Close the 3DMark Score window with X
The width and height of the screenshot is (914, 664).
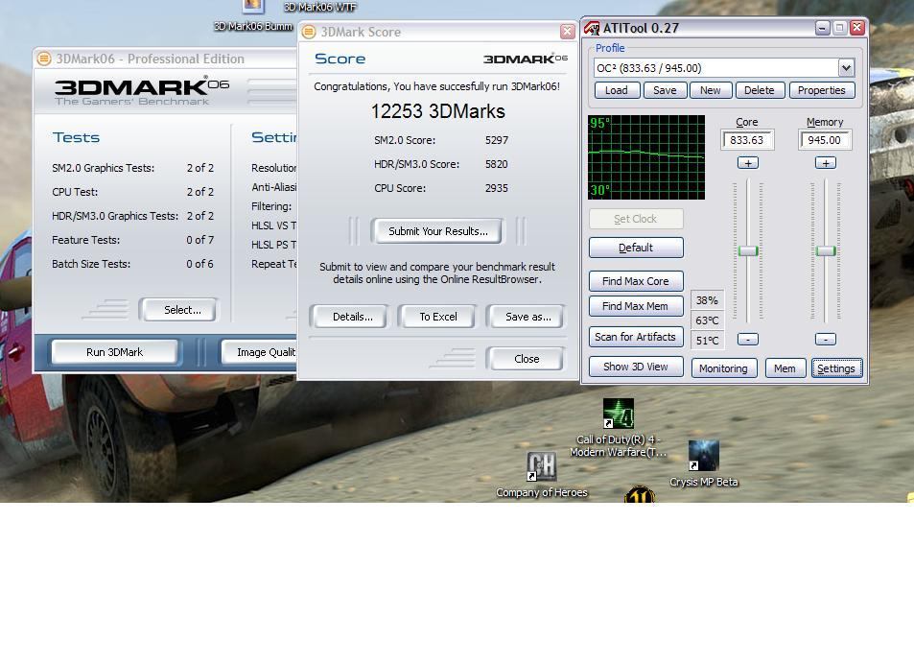[x=567, y=32]
